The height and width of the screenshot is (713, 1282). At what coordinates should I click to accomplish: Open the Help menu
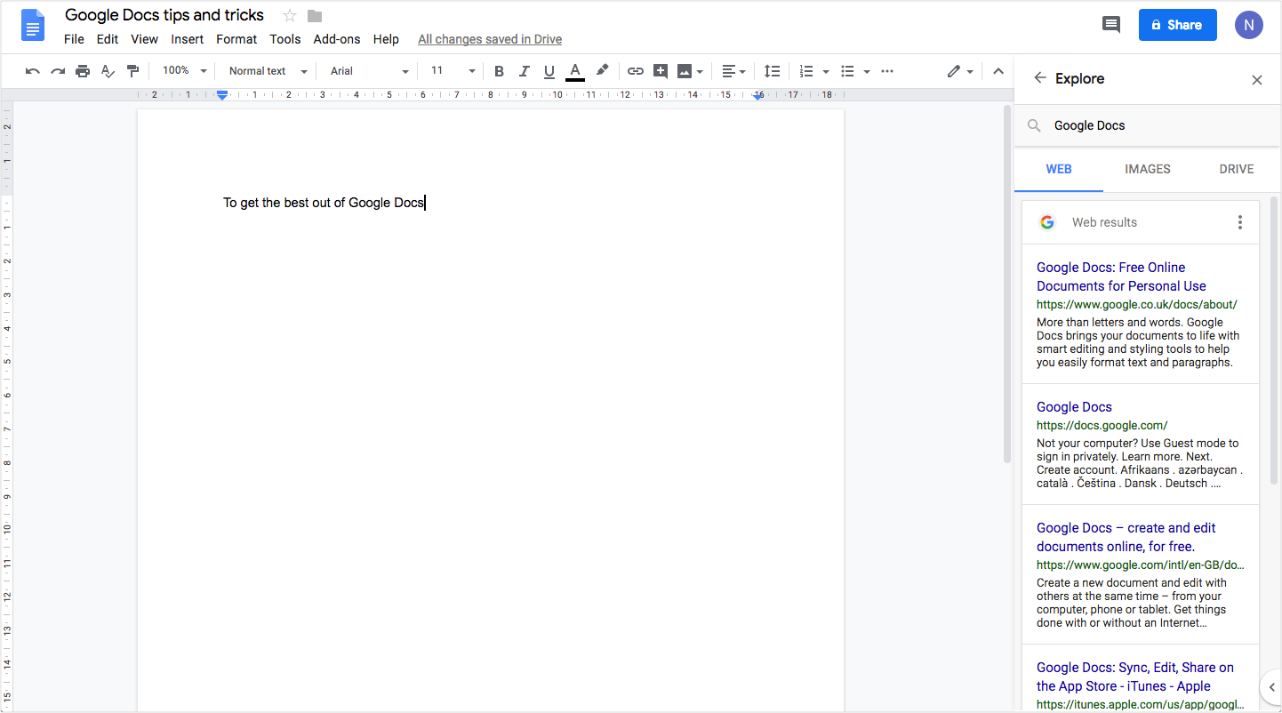click(x=386, y=39)
